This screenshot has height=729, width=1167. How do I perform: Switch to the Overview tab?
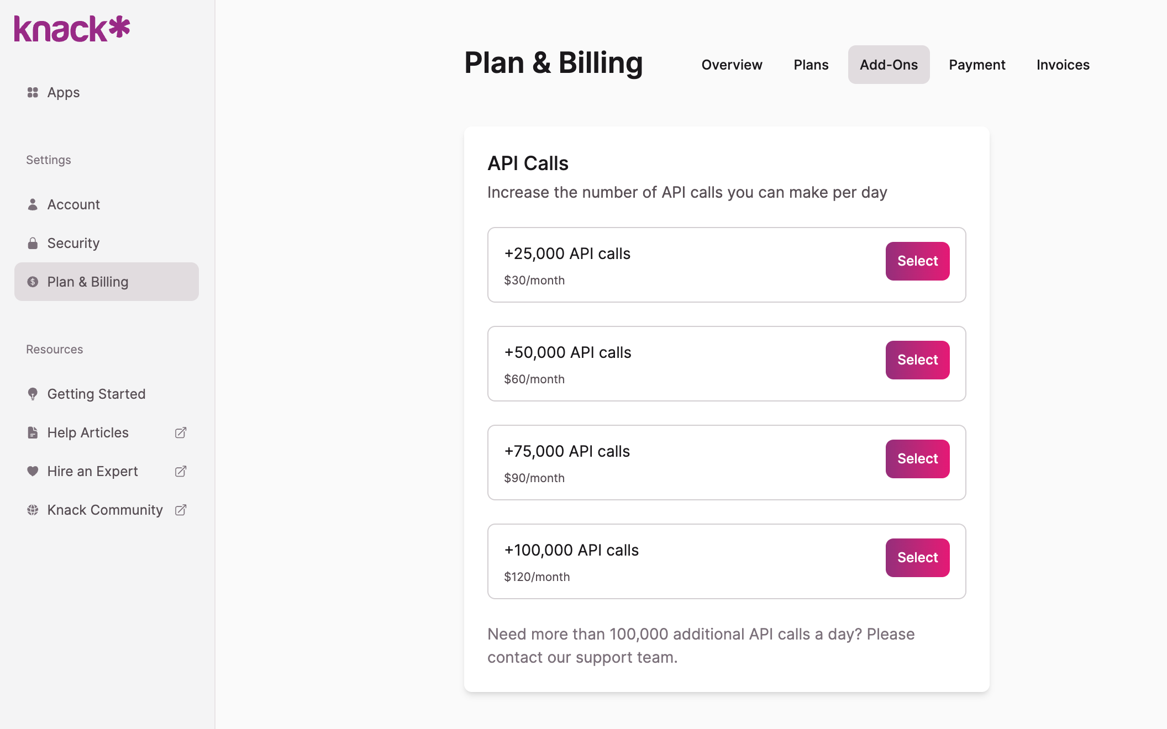coord(732,65)
